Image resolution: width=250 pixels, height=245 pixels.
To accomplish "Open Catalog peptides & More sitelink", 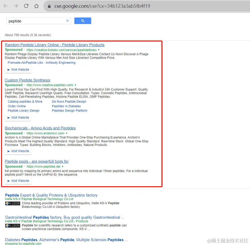I will point(25,102).
